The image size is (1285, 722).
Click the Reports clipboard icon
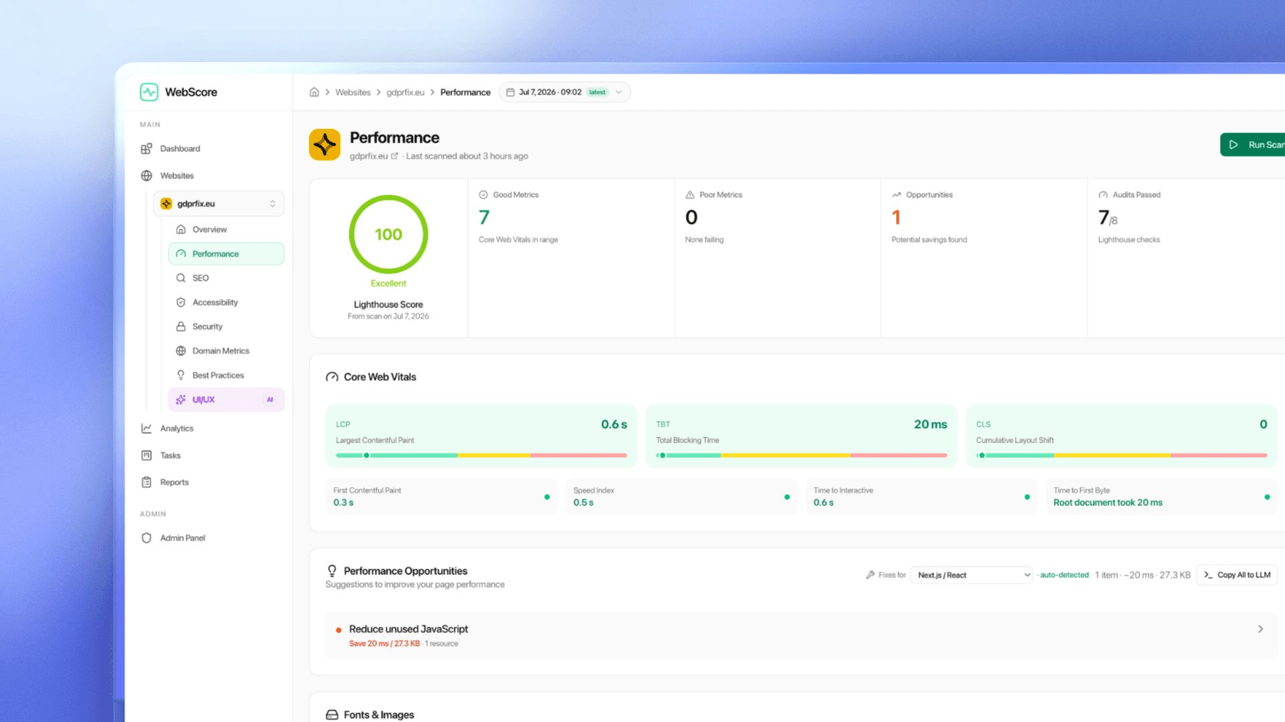147,482
